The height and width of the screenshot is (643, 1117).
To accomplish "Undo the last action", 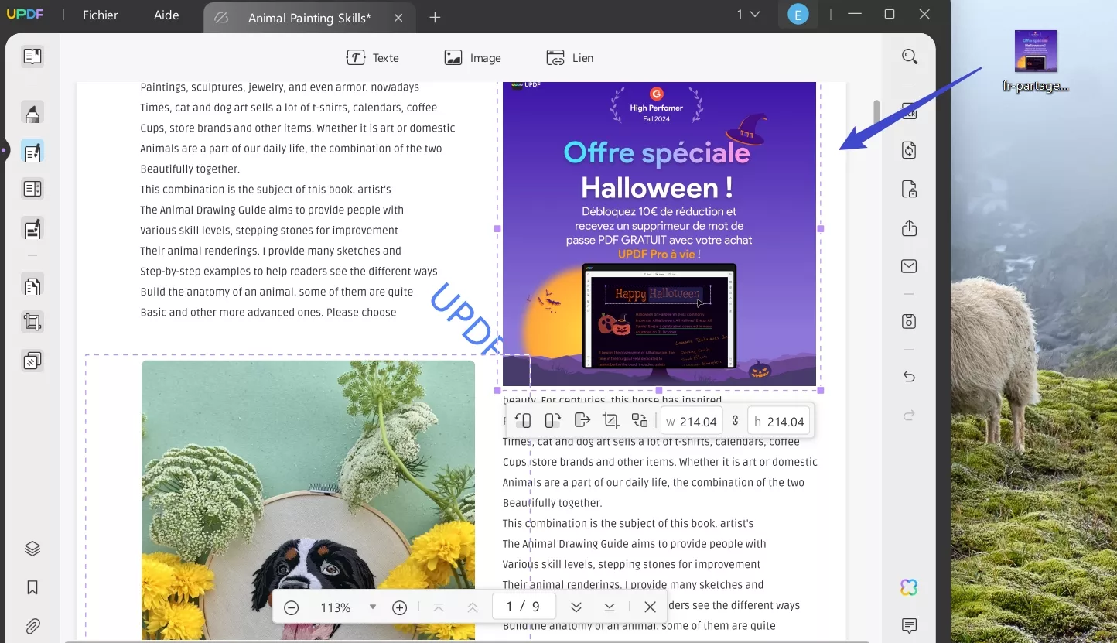I will pyautogui.click(x=909, y=377).
